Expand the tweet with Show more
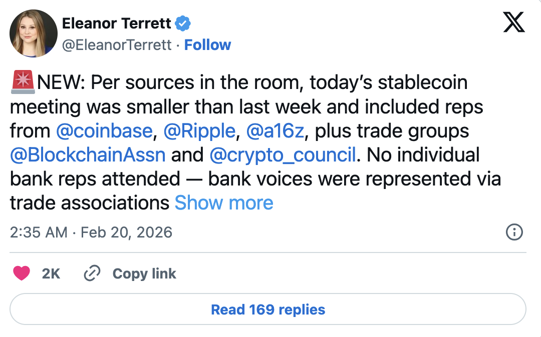541x337 pixels. tap(224, 202)
